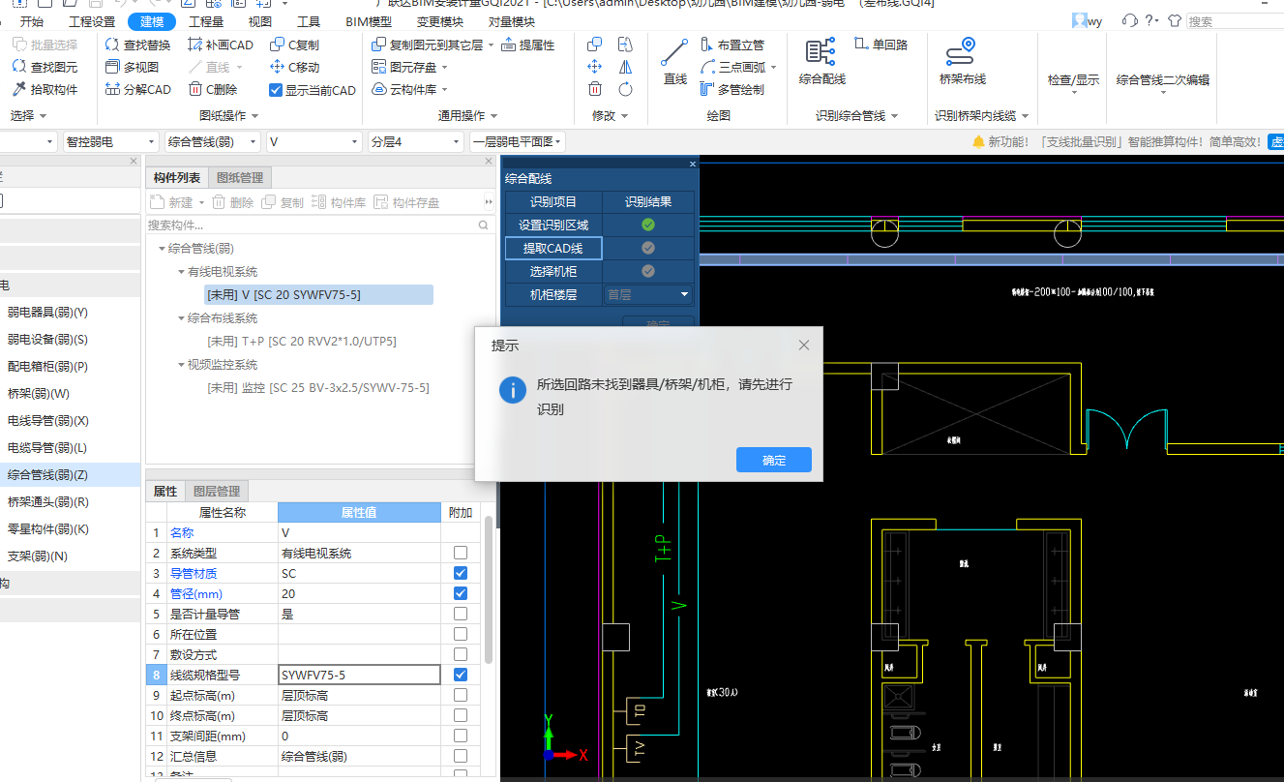Open the 综合管线(弱) dropdown in toolbar
Screen dimensions: 1284x782
(213, 141)
